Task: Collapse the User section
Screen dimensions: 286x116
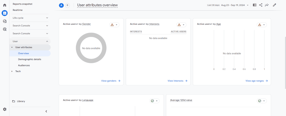Action: click(x=30, y=41)
